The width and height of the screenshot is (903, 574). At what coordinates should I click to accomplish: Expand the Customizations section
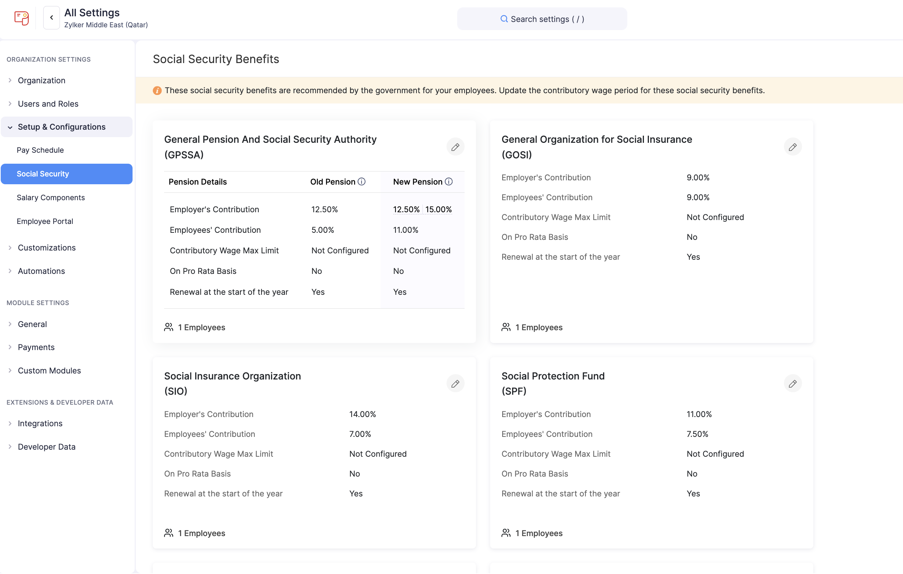46,248
